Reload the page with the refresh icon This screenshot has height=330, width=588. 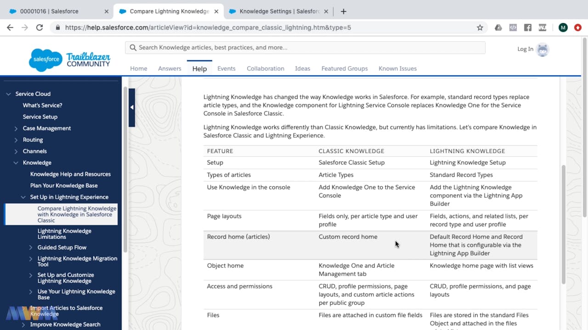[40, 27]
